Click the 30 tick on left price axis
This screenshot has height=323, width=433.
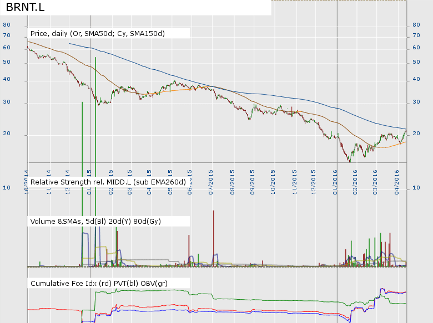point(7,103)
